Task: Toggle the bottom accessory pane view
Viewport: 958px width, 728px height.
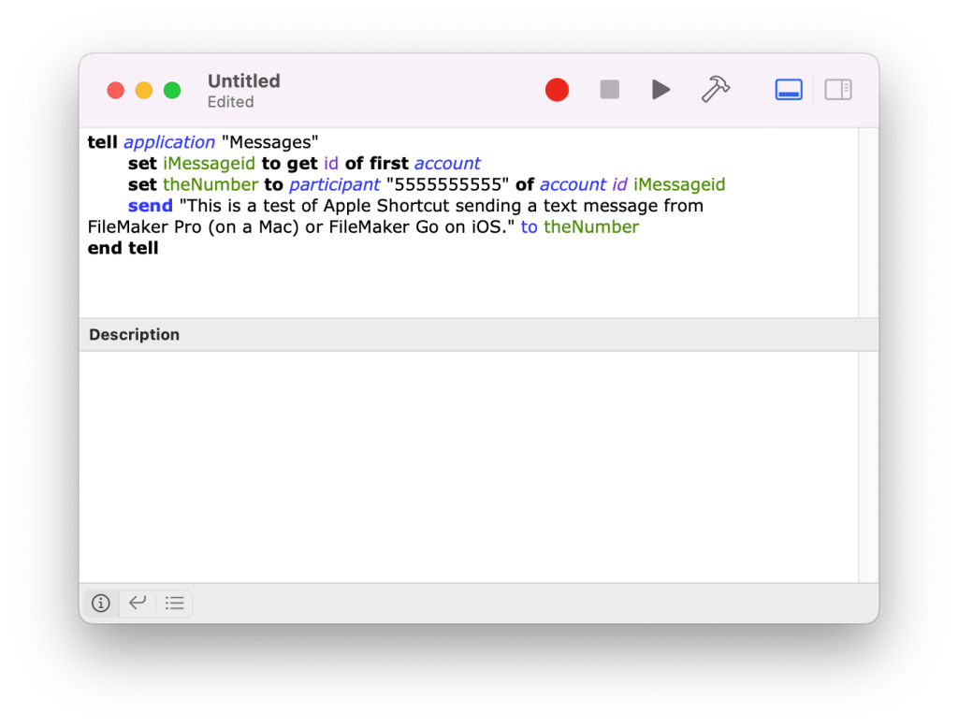Action: click(789, 90)
